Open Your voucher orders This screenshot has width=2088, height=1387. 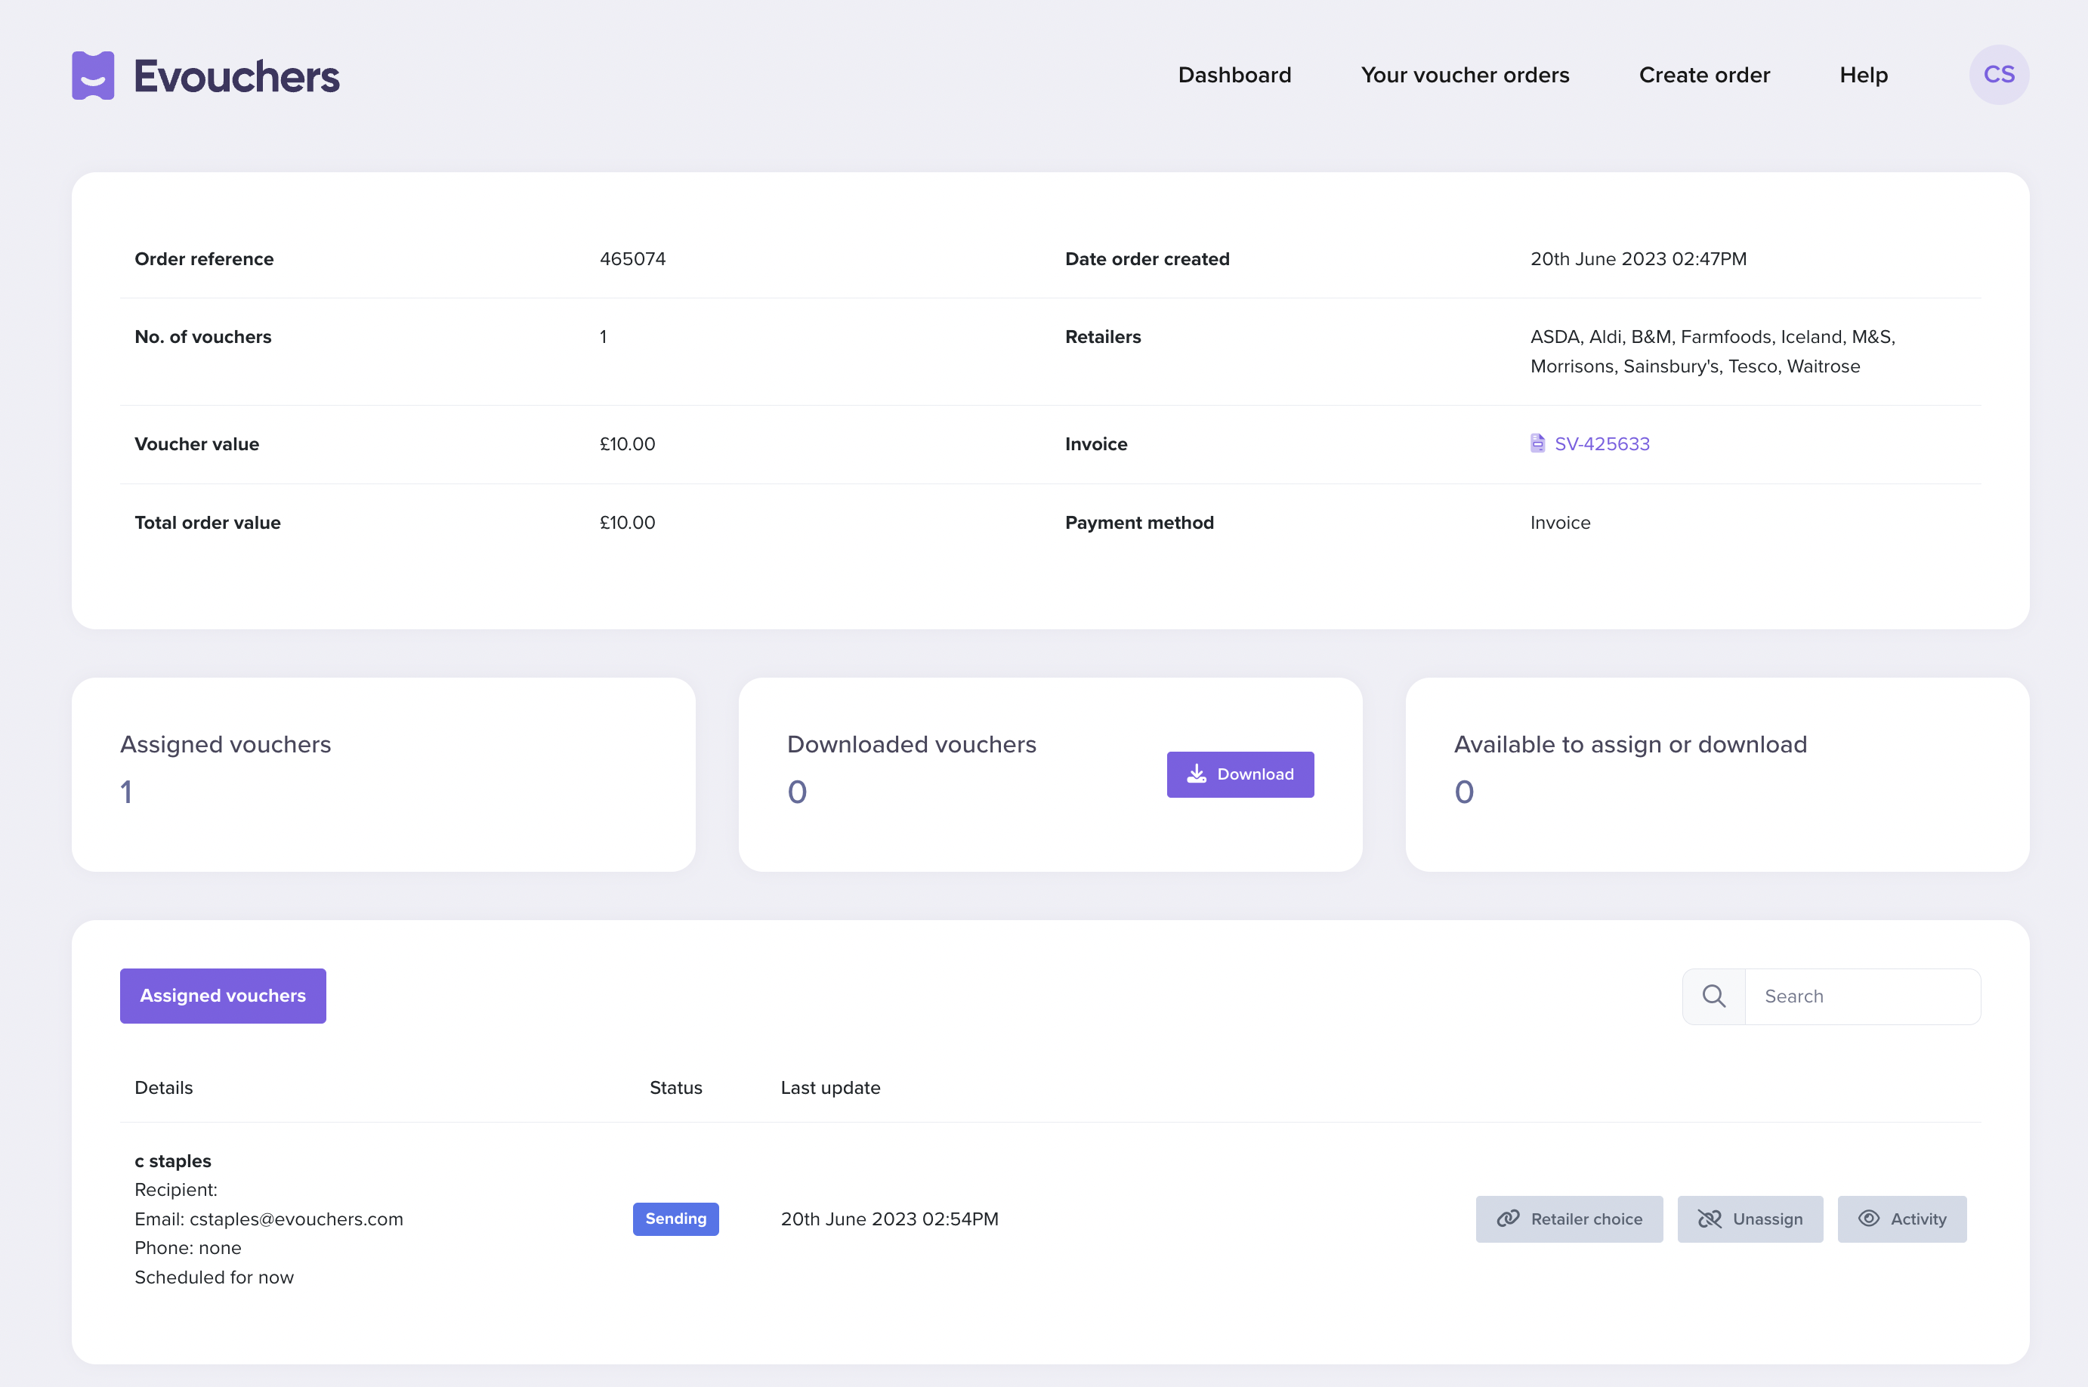(1466, 76)
